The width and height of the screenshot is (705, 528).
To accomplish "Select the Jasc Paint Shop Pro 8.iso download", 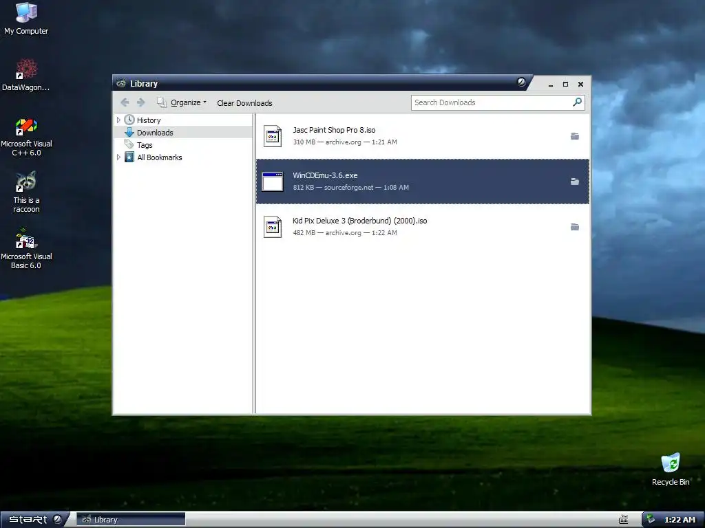I will click(x=423, y=135).
